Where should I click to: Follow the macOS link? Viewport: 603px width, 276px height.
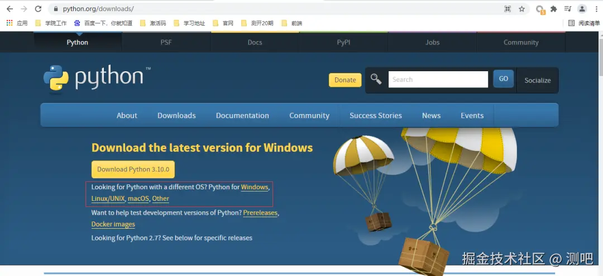138,199
